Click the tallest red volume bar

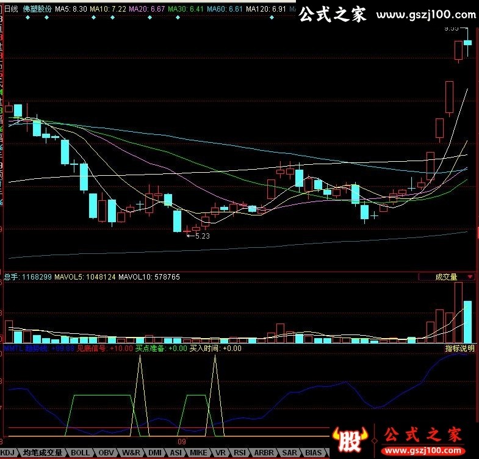coord(458,313)
